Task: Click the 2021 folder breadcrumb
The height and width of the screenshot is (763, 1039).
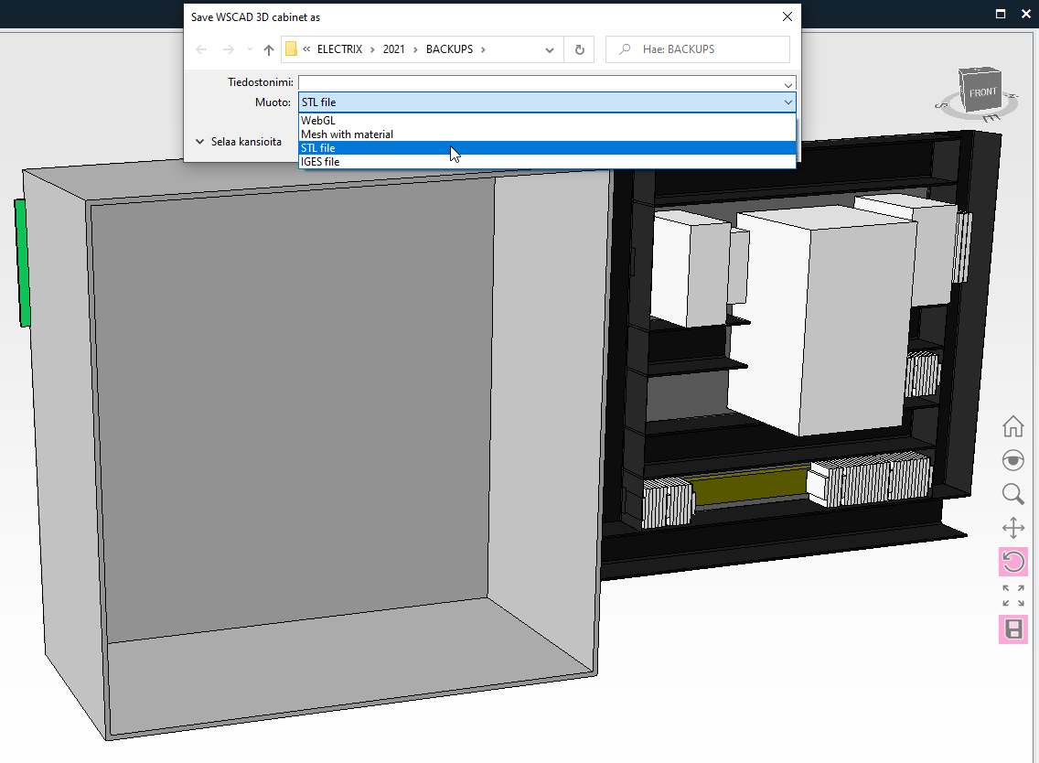Action: click(393, 49)
